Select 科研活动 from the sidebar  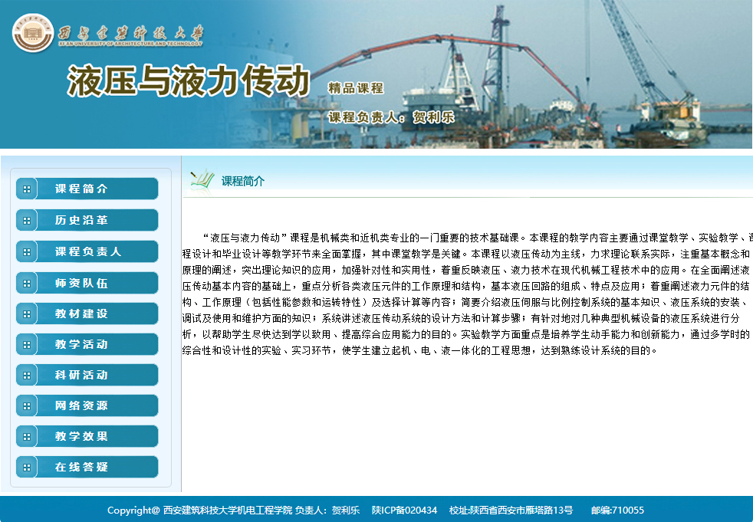(81, 376)
